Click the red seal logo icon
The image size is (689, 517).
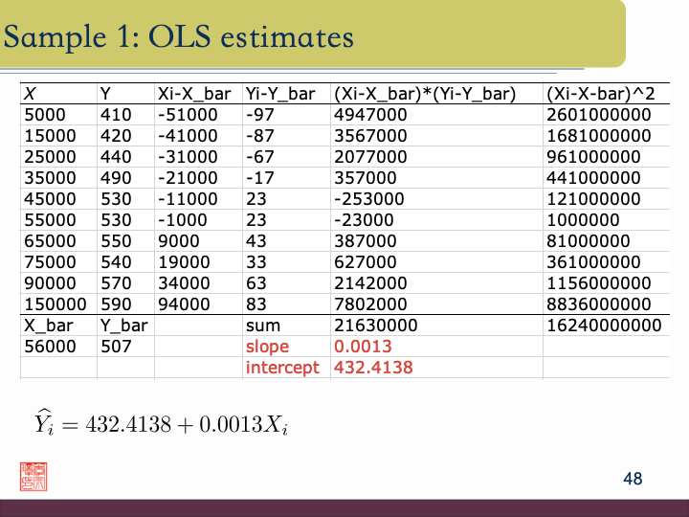tap(33, 476)
